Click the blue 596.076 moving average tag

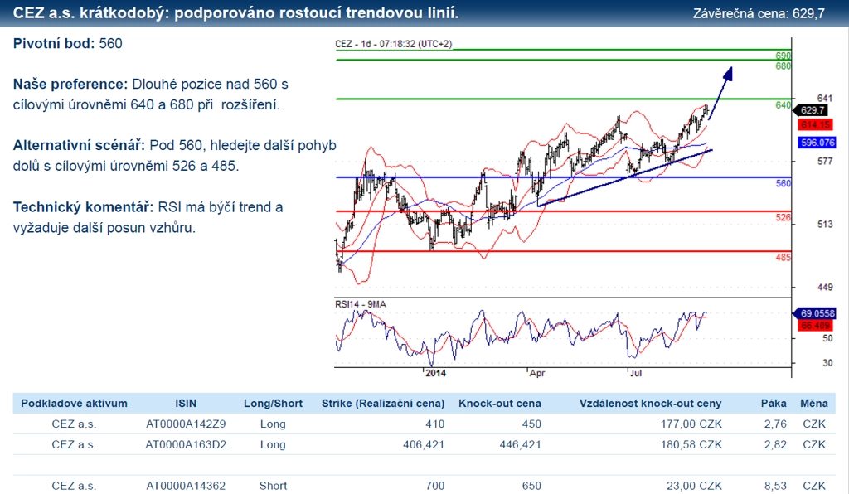(817, 143)
